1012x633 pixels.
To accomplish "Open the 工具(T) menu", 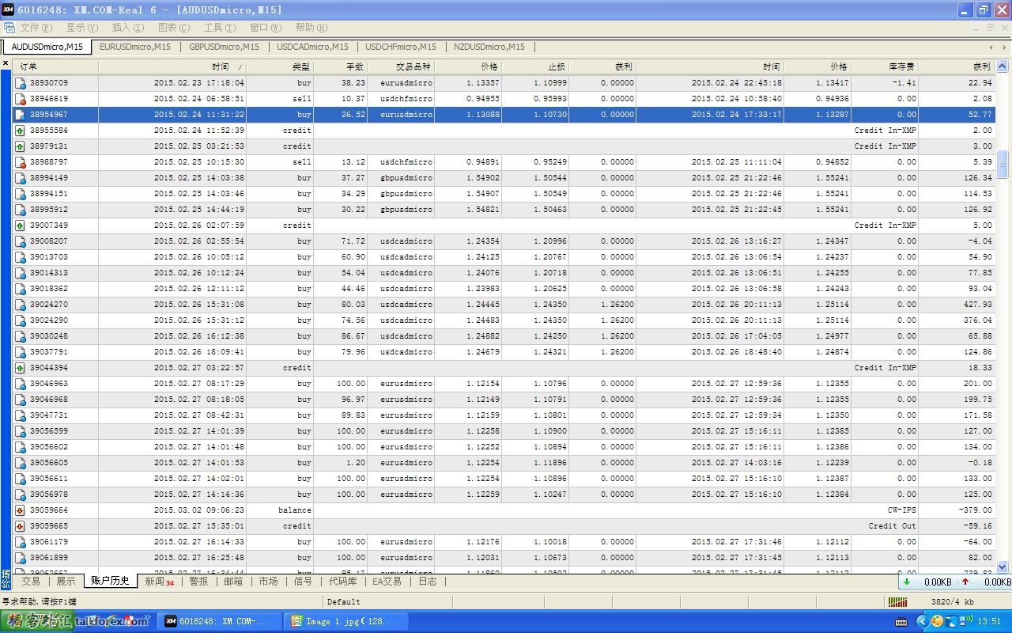I will pos(219,28).
